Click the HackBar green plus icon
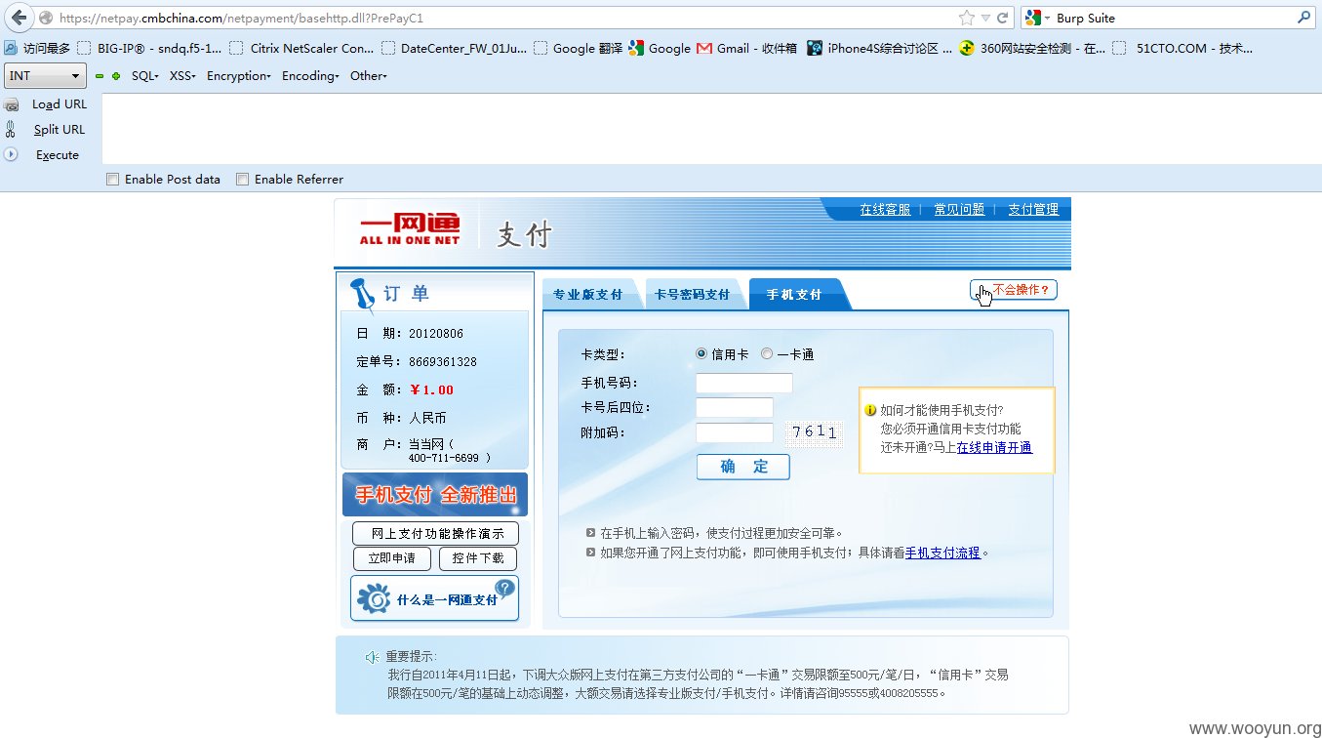 116,76
